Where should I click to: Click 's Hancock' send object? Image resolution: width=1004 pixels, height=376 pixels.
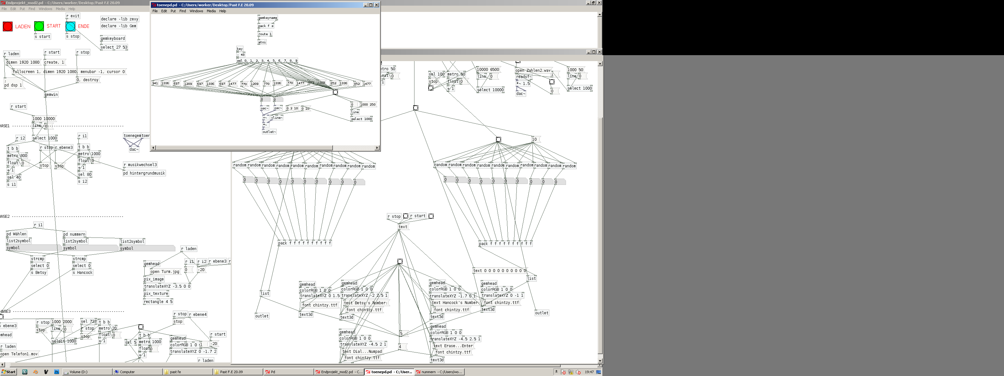83,273
